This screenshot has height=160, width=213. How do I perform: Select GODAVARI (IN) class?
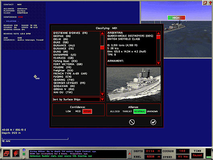(64, 86)
